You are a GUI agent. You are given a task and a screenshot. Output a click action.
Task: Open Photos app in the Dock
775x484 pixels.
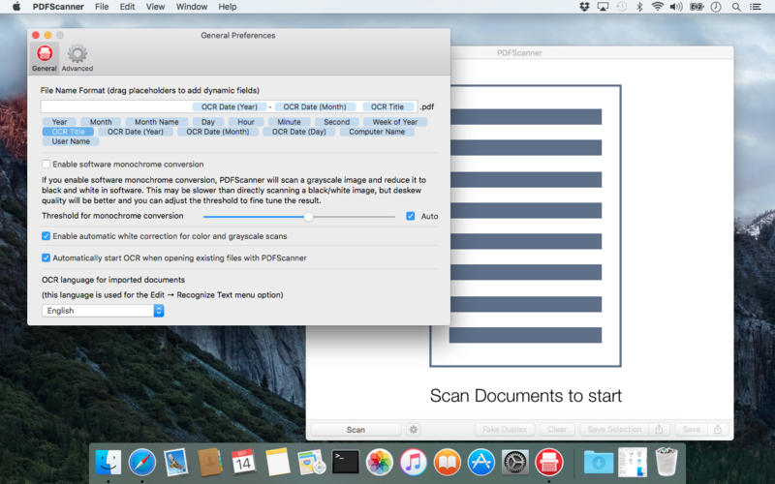379,463
